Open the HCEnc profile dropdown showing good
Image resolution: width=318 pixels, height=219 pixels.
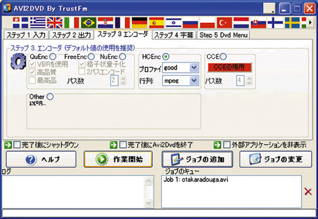180,68
